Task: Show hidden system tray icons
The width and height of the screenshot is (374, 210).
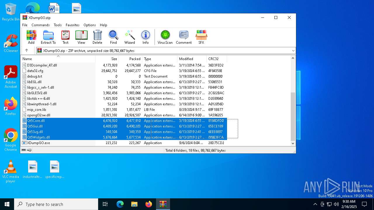Action: tap(315, 204)
